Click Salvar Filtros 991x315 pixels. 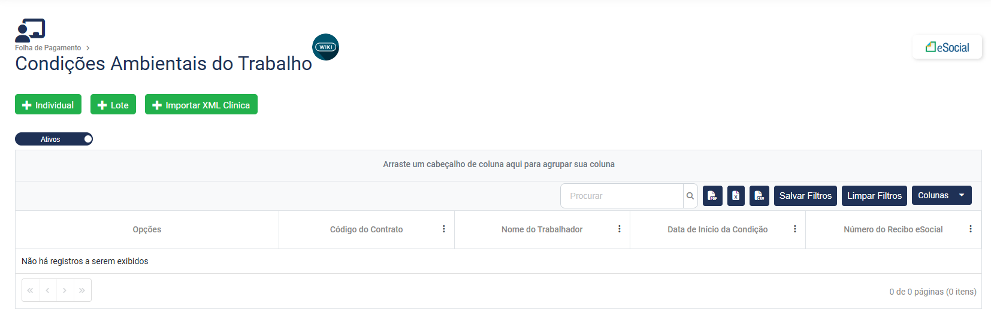pos(805,196)
